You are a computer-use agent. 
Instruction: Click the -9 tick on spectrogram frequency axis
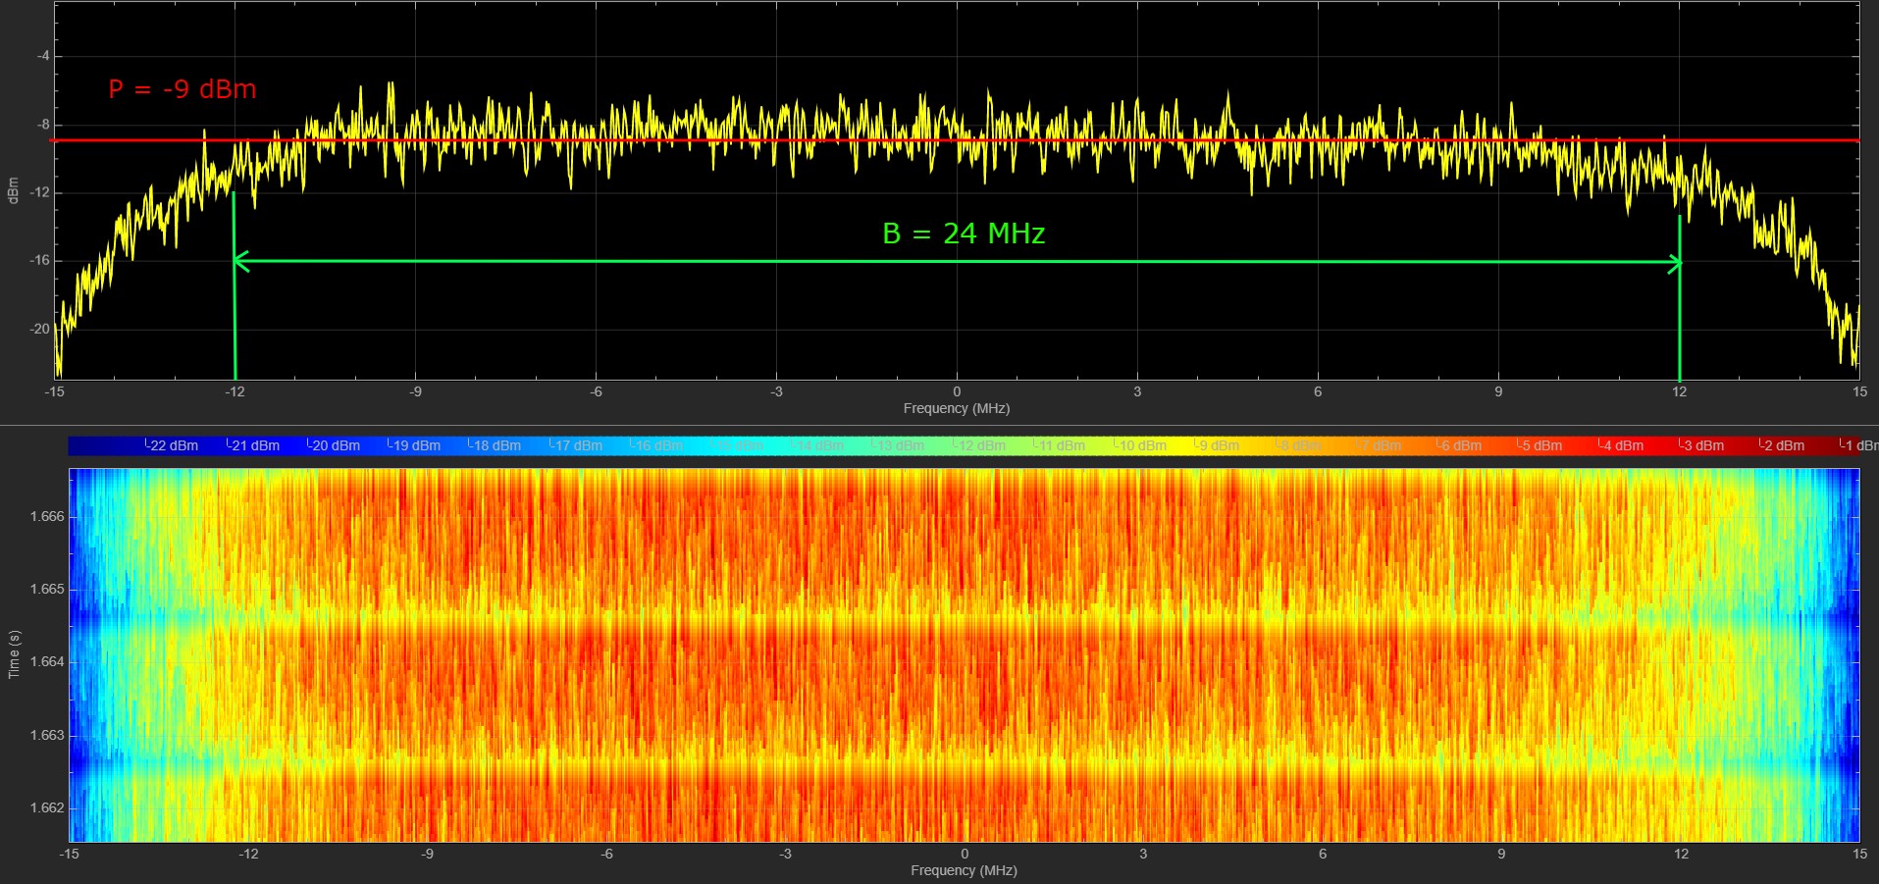coord(427,854)
